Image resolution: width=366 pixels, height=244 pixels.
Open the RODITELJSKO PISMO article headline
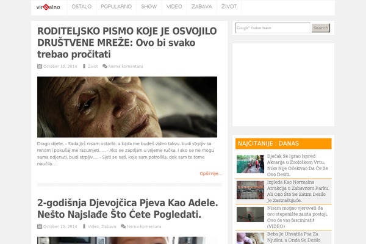tap(127, 43)
